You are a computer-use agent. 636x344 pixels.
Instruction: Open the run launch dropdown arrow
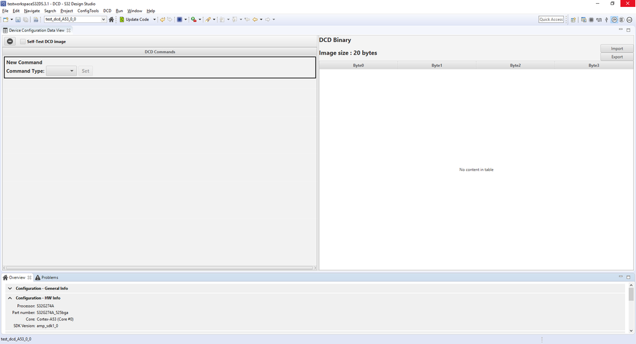click(x=199, y=20)
